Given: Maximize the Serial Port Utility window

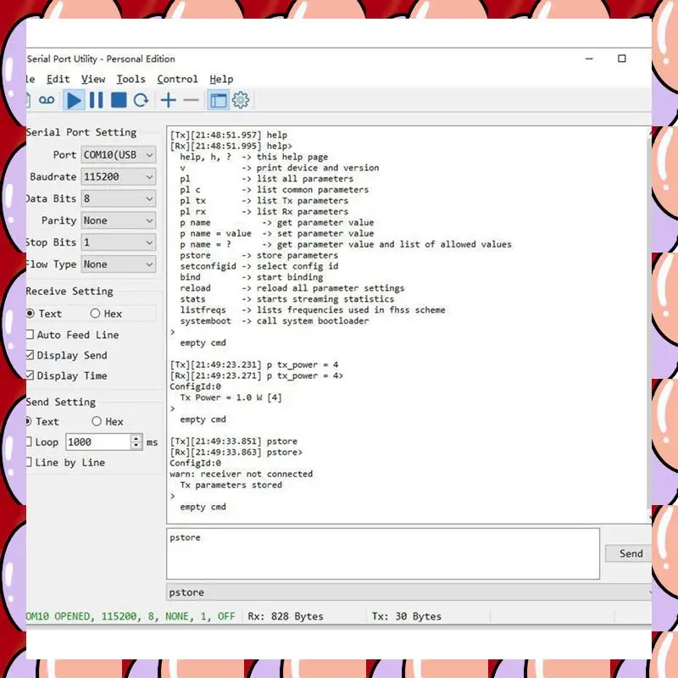Looking at the screenshot, I should [x=622, y=58].
